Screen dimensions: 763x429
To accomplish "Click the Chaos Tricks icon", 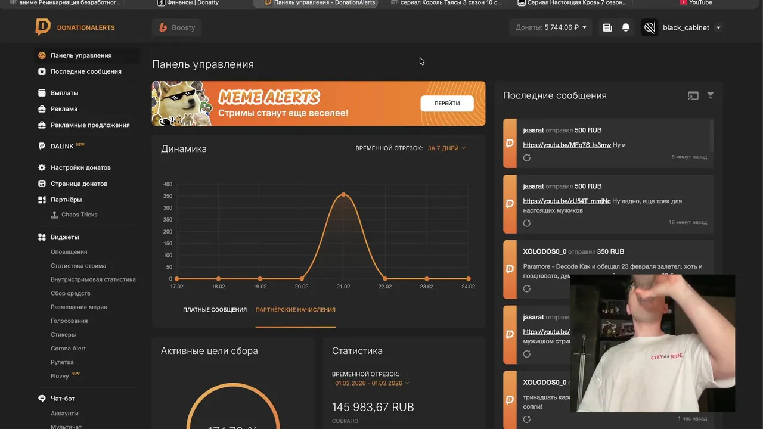I will (55, 214).
